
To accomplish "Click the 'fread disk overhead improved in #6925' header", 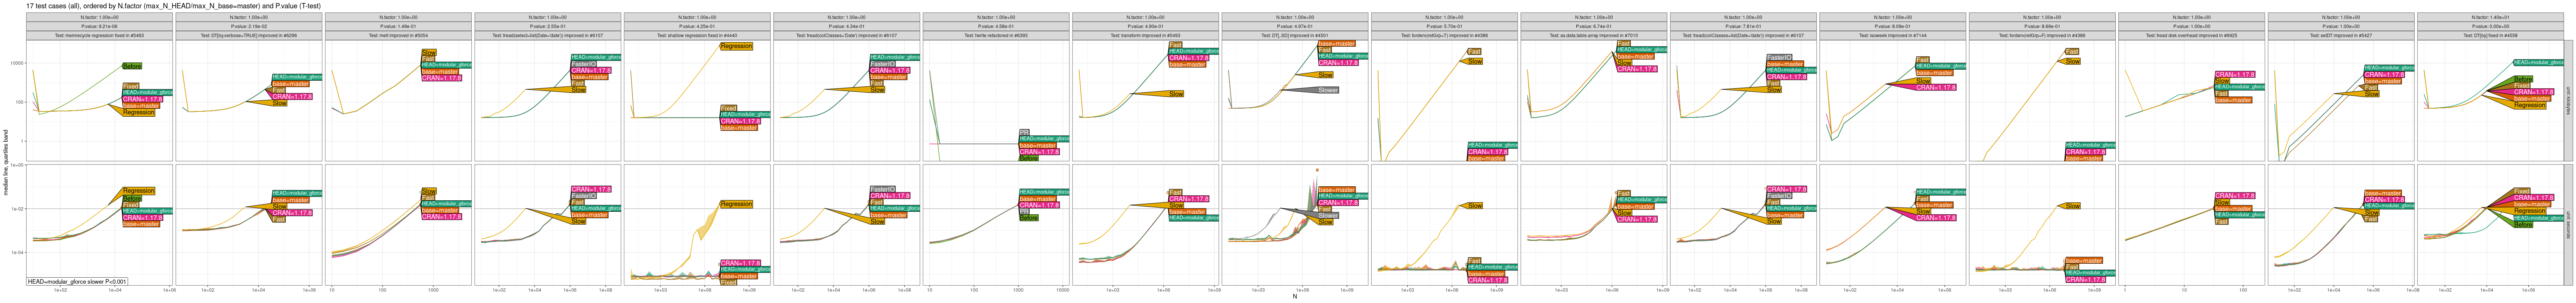I will point(2190,35).
